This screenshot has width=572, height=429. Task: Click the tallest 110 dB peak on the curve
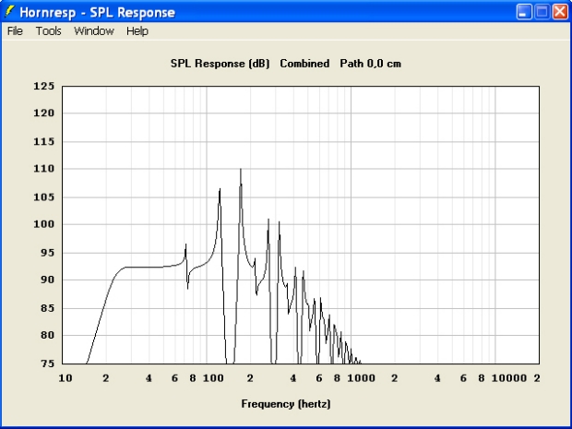pos(241,170)
